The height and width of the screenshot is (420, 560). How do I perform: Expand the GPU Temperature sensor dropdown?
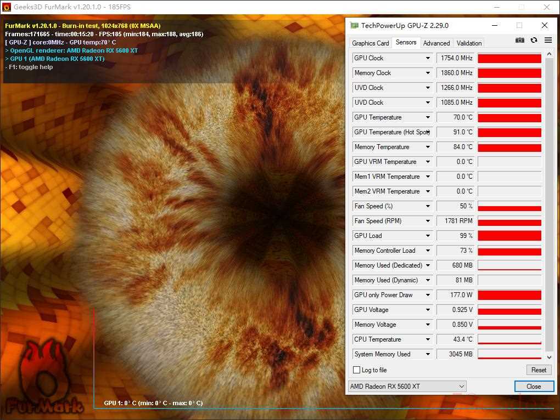(x=428, y=117)
